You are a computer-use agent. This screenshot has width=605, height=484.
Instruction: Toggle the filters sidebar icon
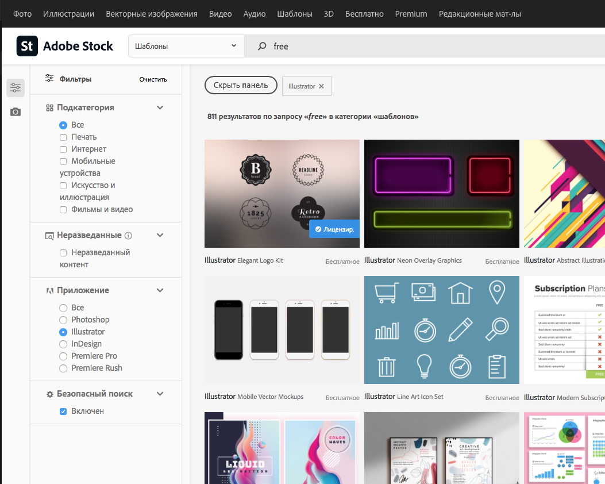(16, 87)
